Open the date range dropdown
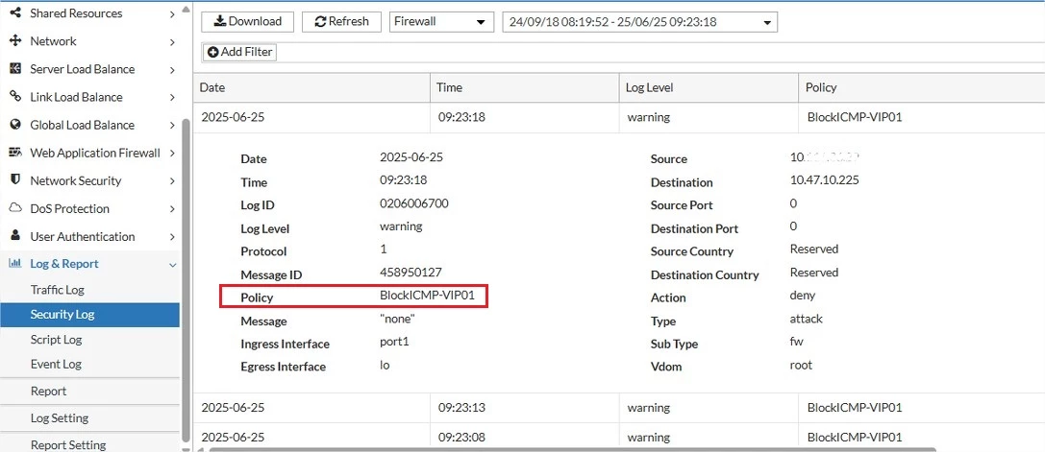This screenshot has height=452, width=1045. (640, 22)
